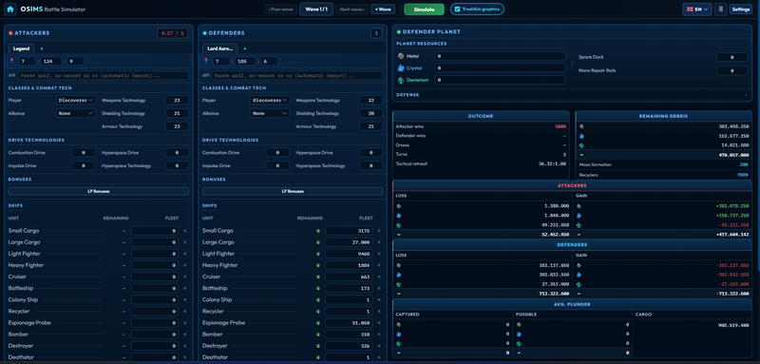Edit attackers' system coordinate 124

tap(51, 61)
